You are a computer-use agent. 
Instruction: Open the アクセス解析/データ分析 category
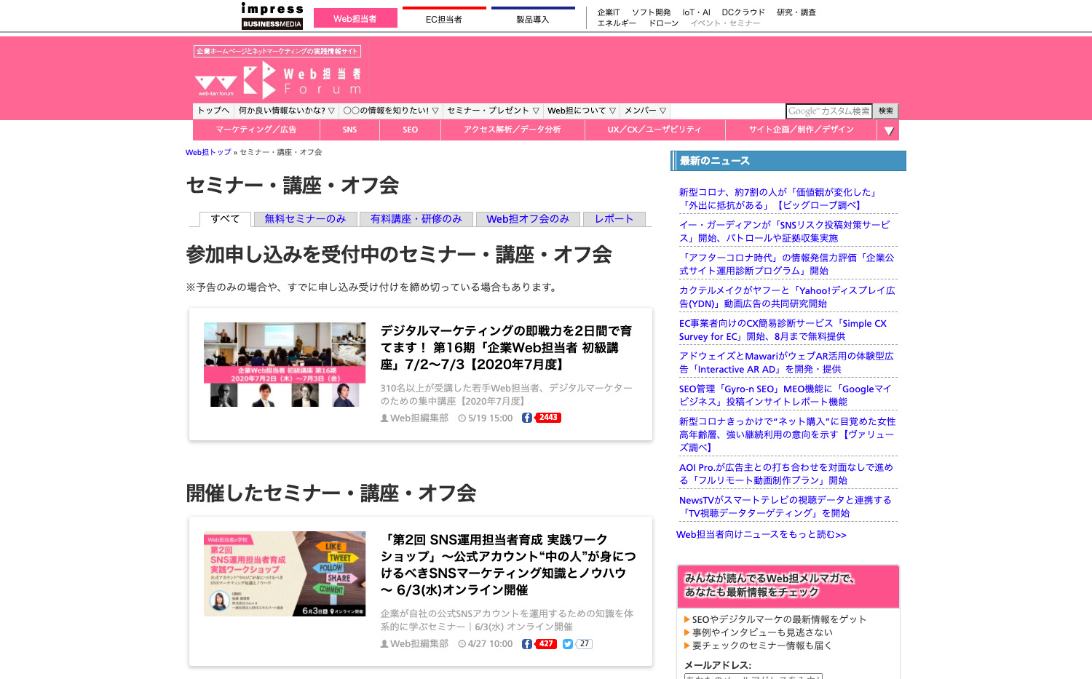(x=513, y=130)
